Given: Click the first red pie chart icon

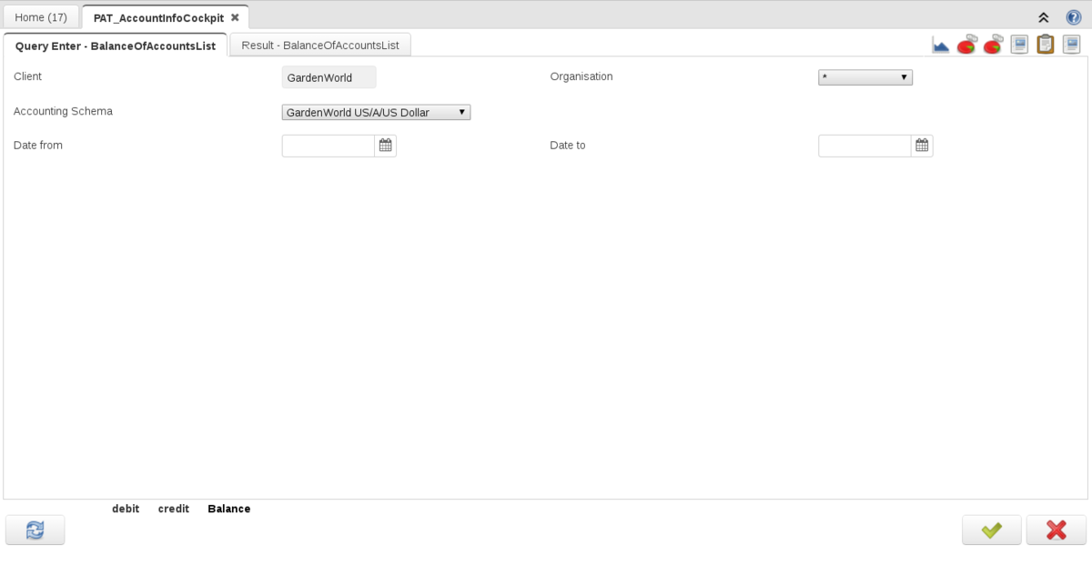Looking at the screenshot, I should 966,45.
